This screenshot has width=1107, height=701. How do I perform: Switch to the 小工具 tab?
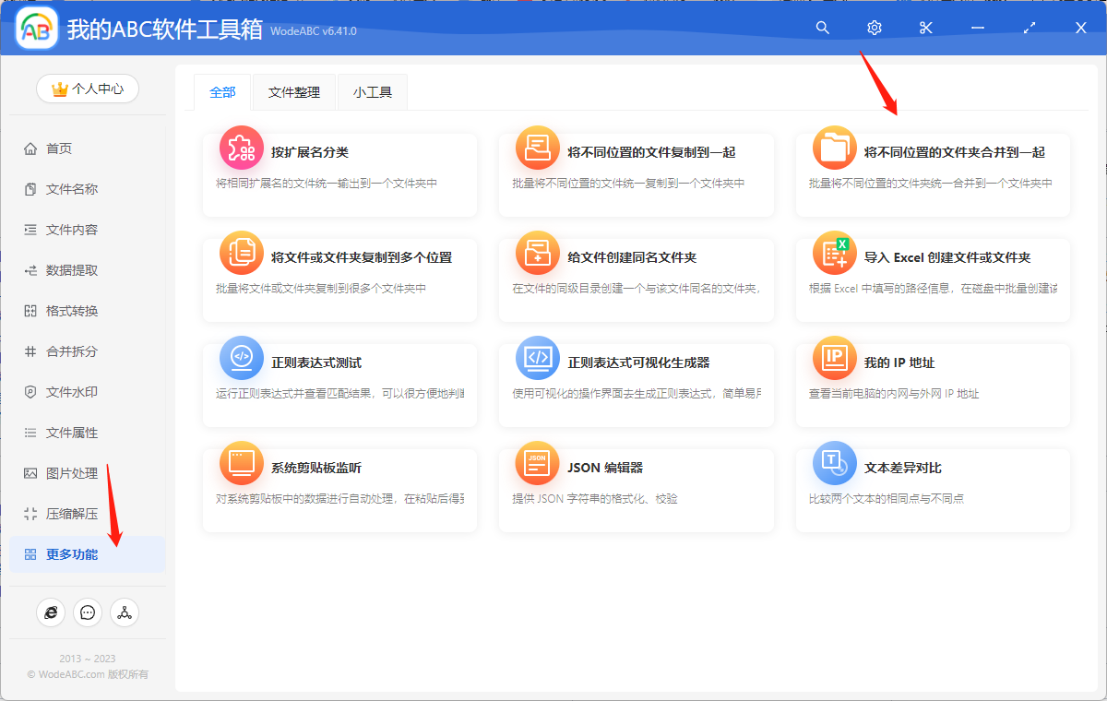click(372, 92)
